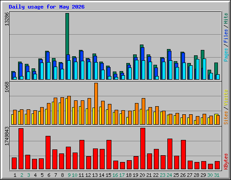Click the 13286 hits axis value

7,19
